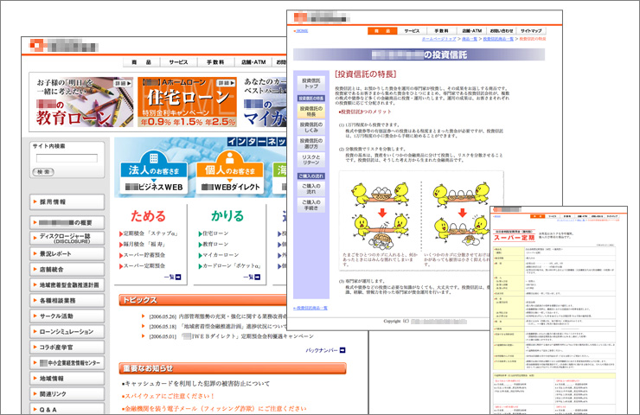
Task: Open マイカーローン link under かりる
Action: (x=219, y=255)
